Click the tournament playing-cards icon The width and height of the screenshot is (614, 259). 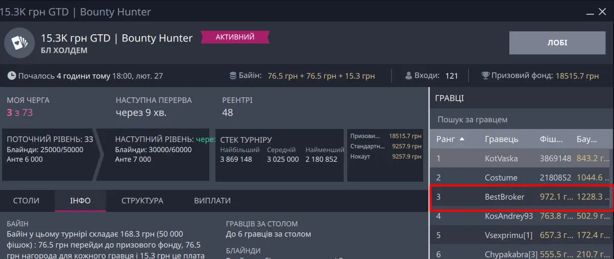click(x=19, y=44)
